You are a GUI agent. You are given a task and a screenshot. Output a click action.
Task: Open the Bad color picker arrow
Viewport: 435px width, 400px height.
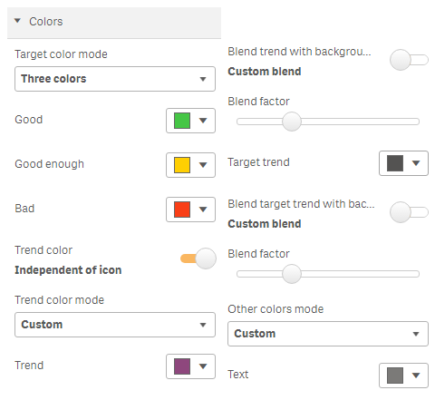pyautogui.click(x=203, y=210)
